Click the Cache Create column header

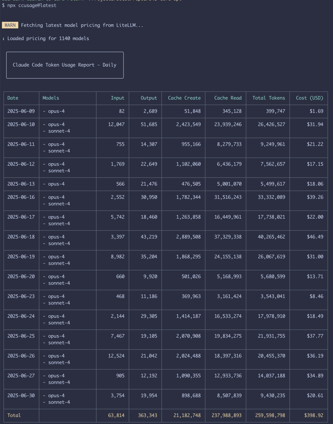click(x=184, y=98)
